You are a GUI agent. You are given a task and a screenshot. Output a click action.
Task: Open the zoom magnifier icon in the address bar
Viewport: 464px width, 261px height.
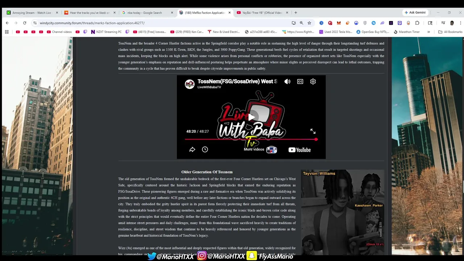(x=301, y=23)
